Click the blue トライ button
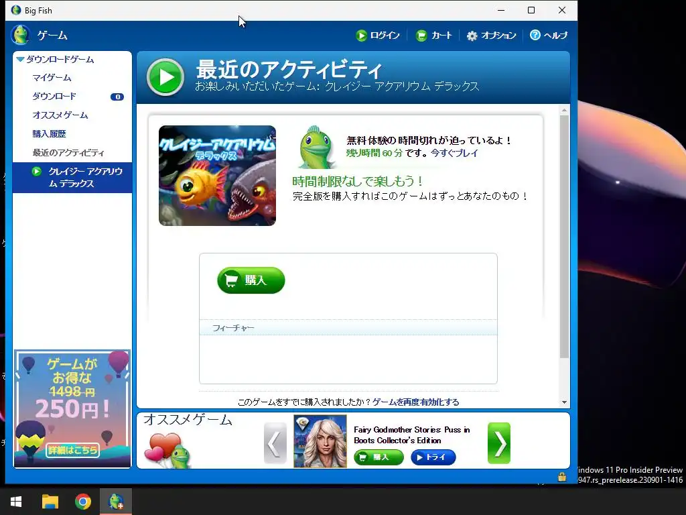 point(433,457)
